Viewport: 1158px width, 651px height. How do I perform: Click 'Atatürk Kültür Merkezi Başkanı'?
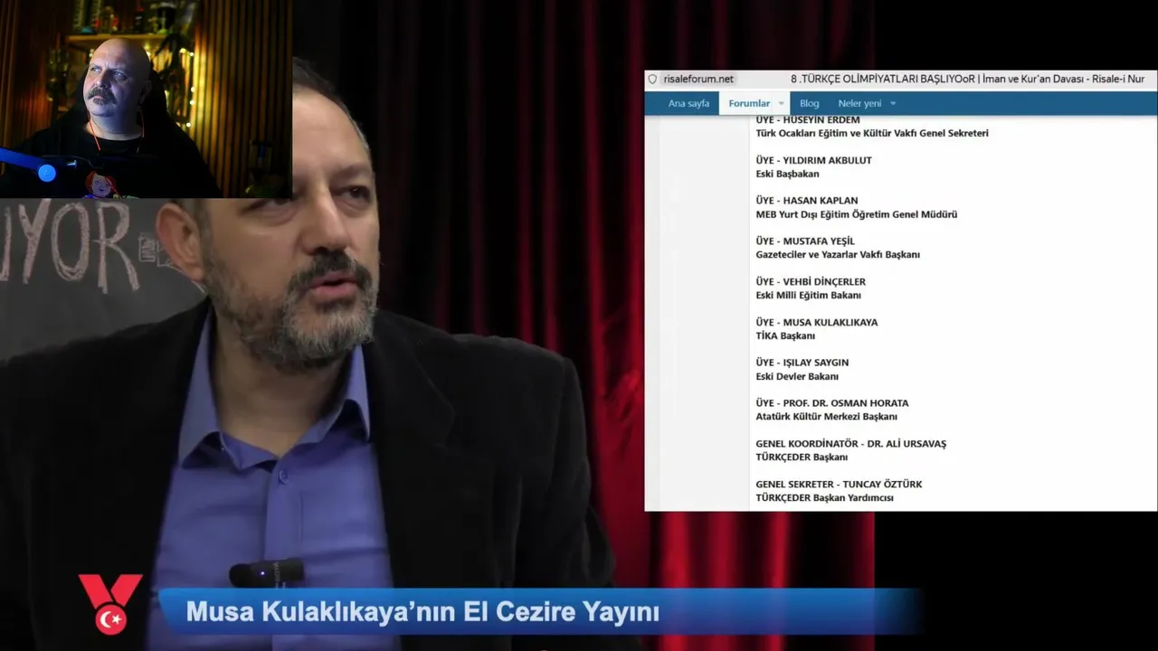coord(826,417)
